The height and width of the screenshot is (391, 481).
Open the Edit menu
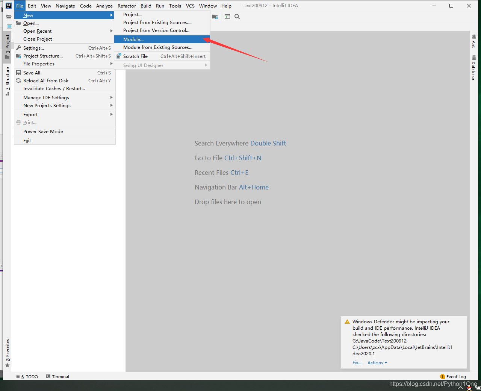pos(32,6)
